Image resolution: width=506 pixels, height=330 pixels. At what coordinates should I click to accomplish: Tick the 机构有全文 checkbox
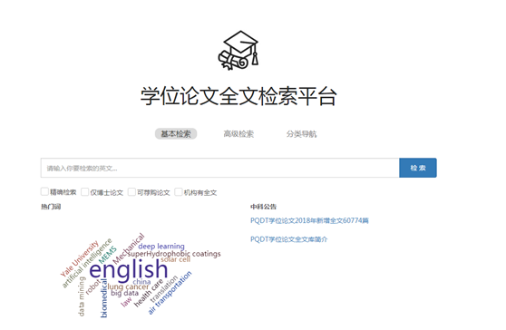[179, 192]
